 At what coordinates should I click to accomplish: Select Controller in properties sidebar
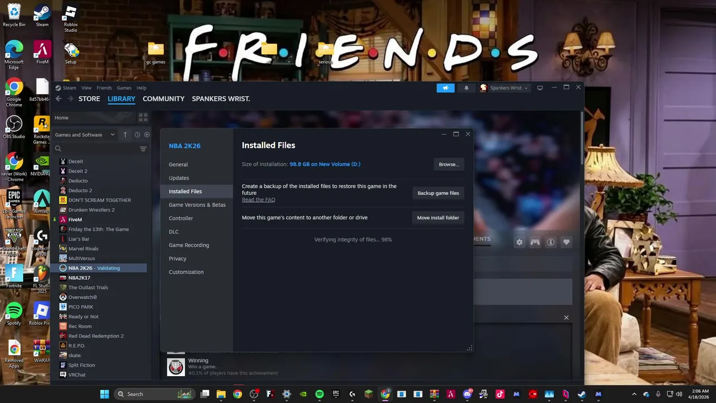click(196, 218)
